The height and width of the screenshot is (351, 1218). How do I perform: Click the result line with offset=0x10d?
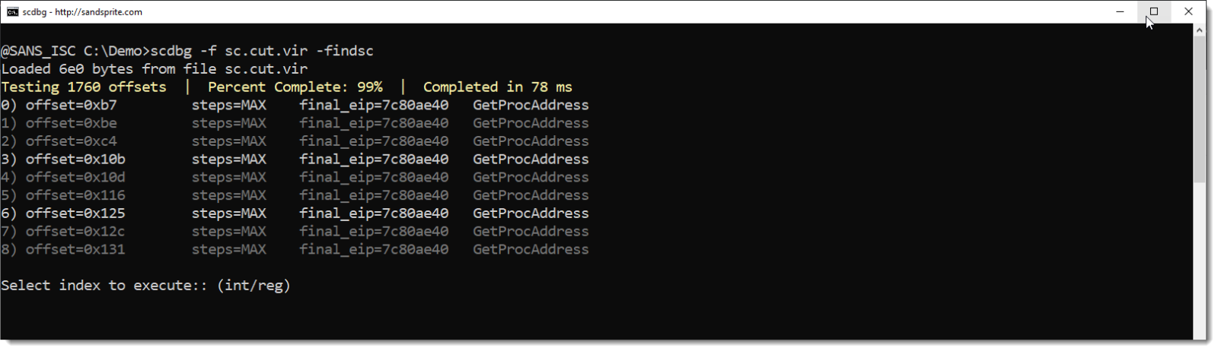[x=295, y=177]
